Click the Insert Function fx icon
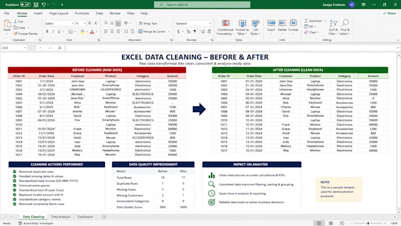Viewport: 401px width, 226px height. [60, 48]
